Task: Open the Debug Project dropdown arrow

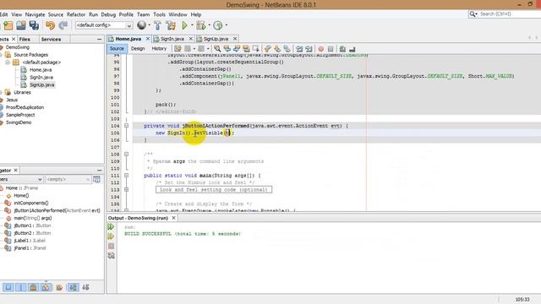Action: click(x=209, y=25)
